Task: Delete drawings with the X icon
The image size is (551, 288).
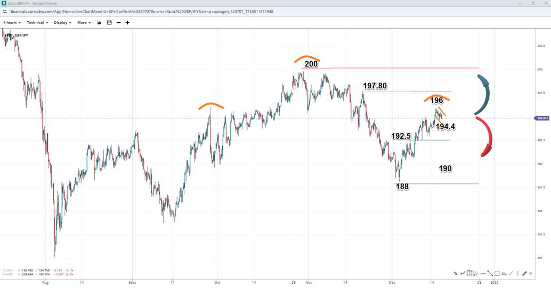Action: 531,274
